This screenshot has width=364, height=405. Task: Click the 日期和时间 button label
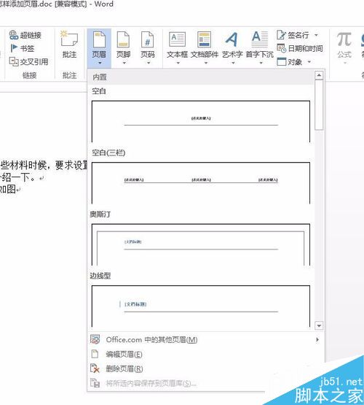click(305, 48)
